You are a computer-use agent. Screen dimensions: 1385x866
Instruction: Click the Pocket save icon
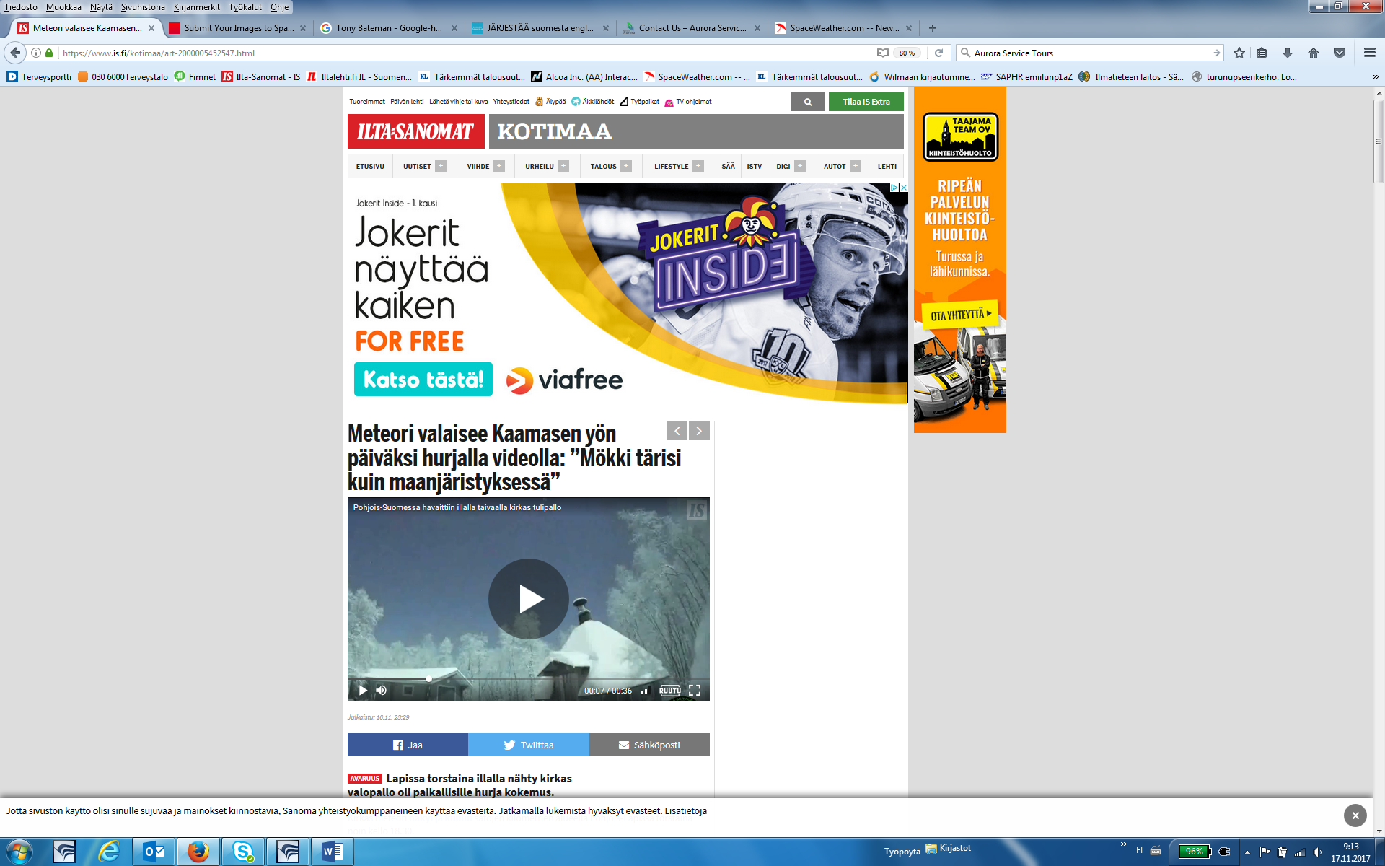pyautogui.click(x=1340, y=53)
